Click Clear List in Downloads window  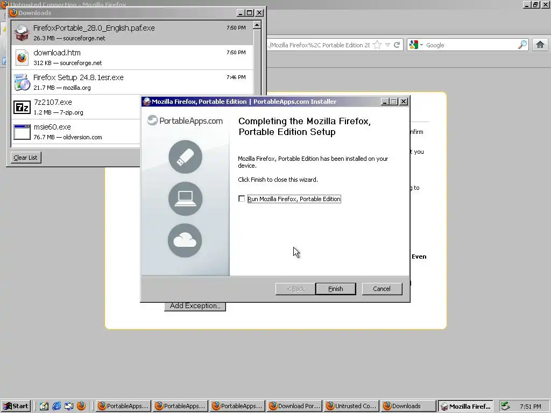coord(26,158)
